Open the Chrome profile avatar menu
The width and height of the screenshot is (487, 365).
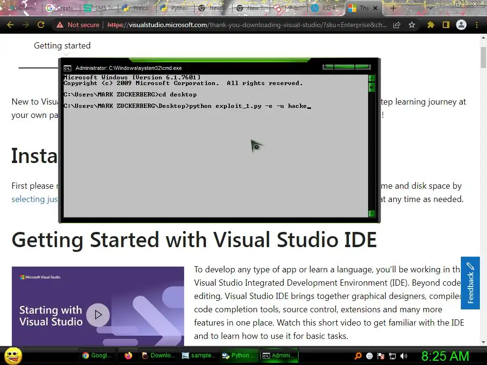pos(461,25)
